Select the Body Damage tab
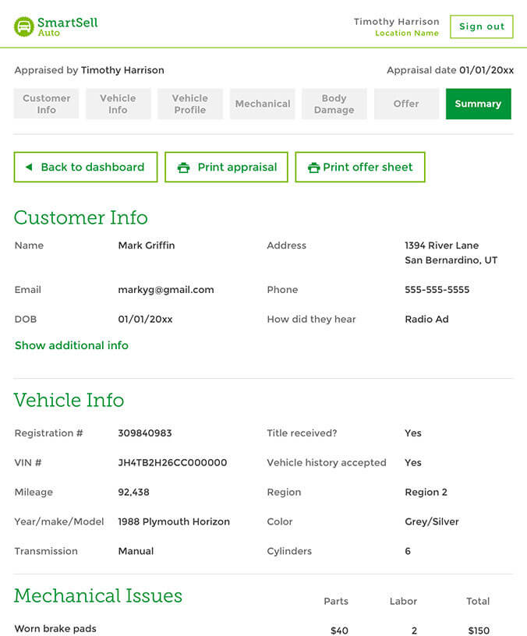The height and width of the screenshot is (636, 527). pyautogui.click(x=334, y=104)
